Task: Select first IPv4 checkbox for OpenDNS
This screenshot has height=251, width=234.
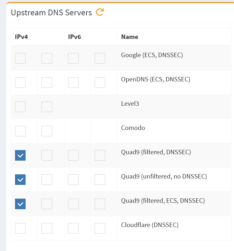Action: pos(20,82)
